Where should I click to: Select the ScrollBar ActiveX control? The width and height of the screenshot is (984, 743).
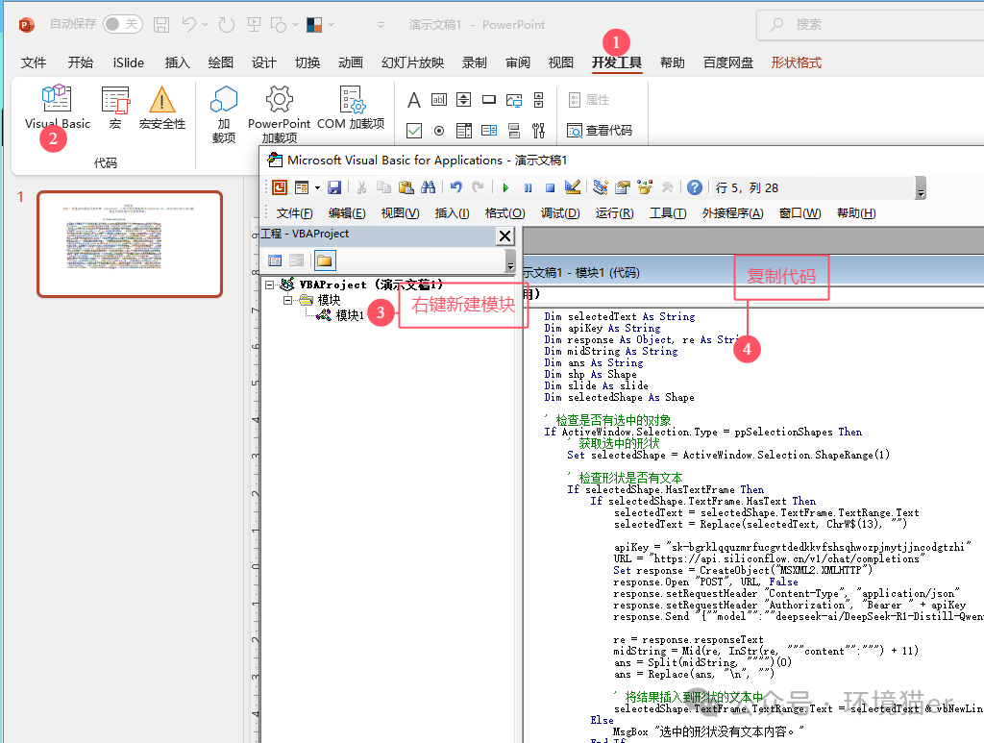click(x=538, y=100)
